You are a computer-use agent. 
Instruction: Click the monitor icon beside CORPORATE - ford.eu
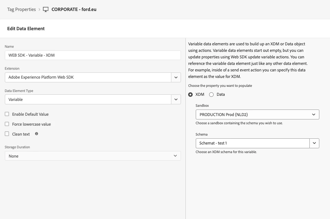[46, 10]
